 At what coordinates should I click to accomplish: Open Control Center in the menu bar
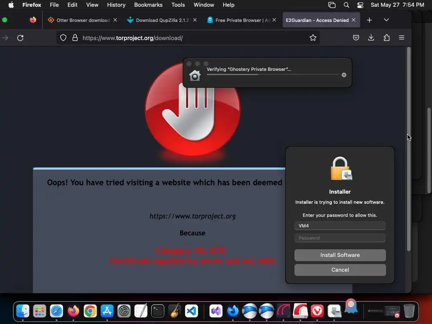(360, 5)
